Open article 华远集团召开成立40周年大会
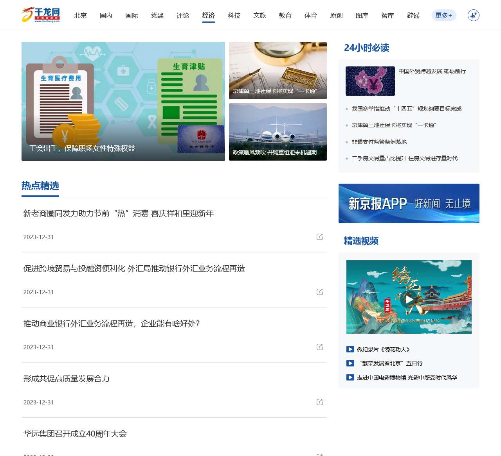This screenshot has height=456, width=501. click(75, 434)
